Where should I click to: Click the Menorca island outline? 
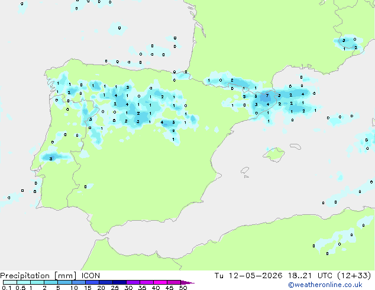(295, 146)
